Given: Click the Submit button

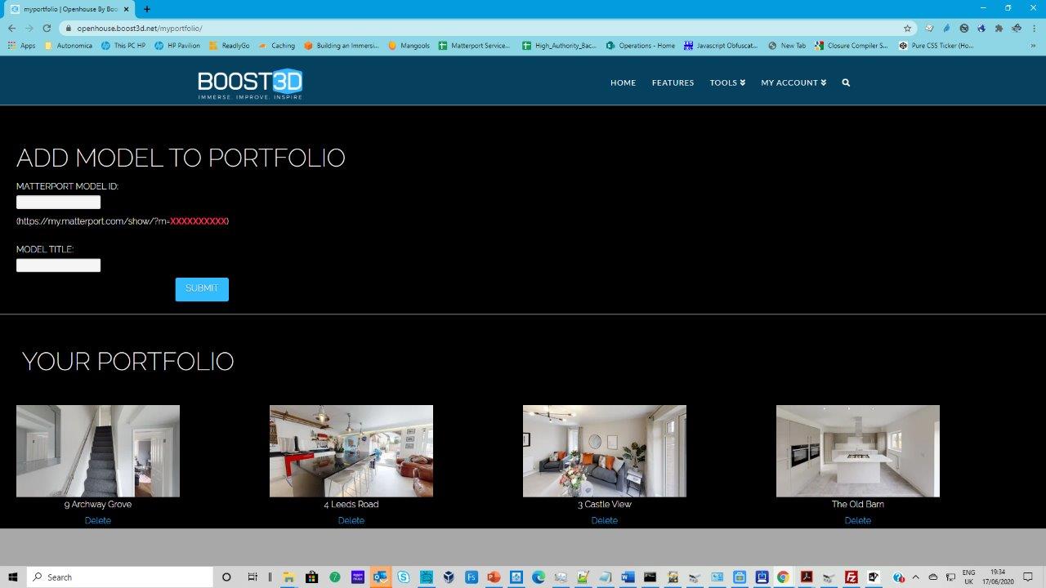Looking at the screenshot, I should coord(202,289).
